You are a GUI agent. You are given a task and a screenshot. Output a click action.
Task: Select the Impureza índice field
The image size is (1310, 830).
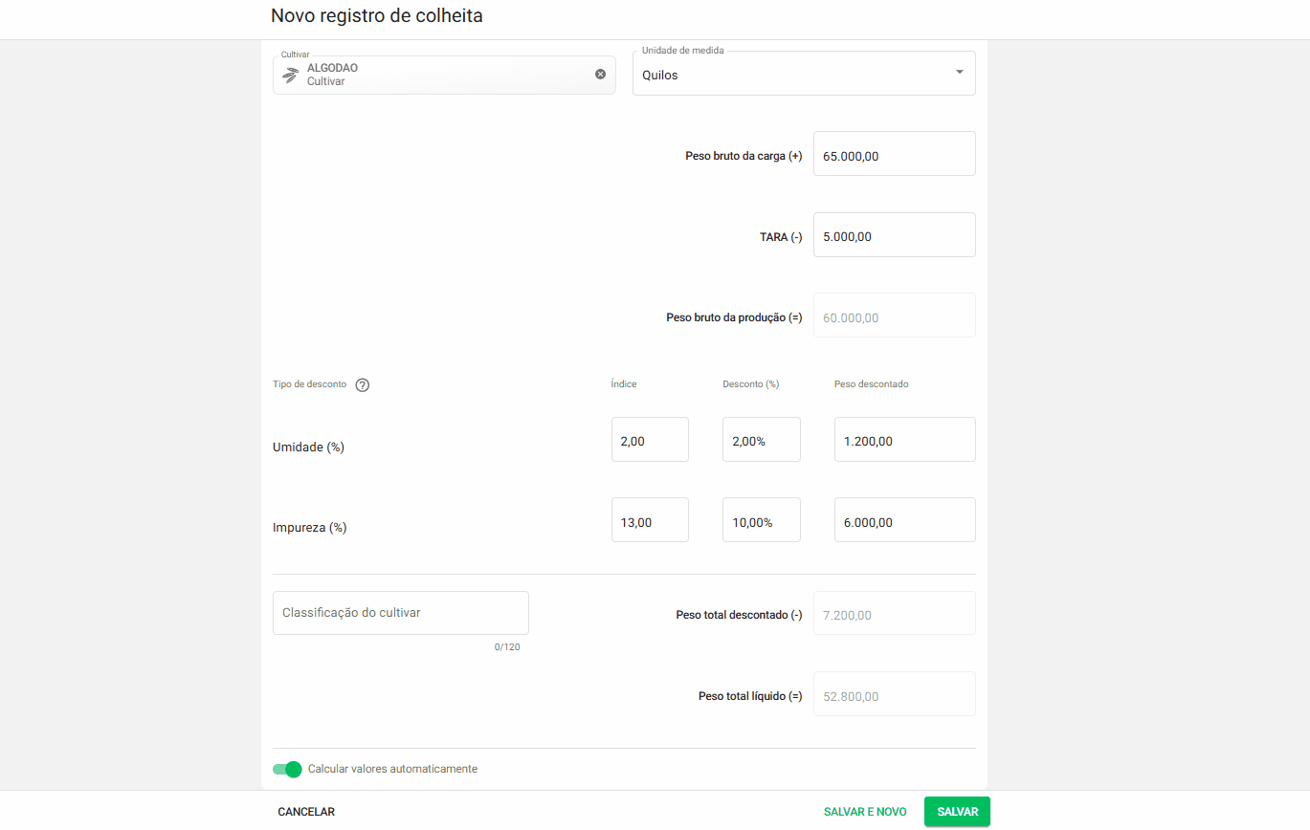(650, 521)
